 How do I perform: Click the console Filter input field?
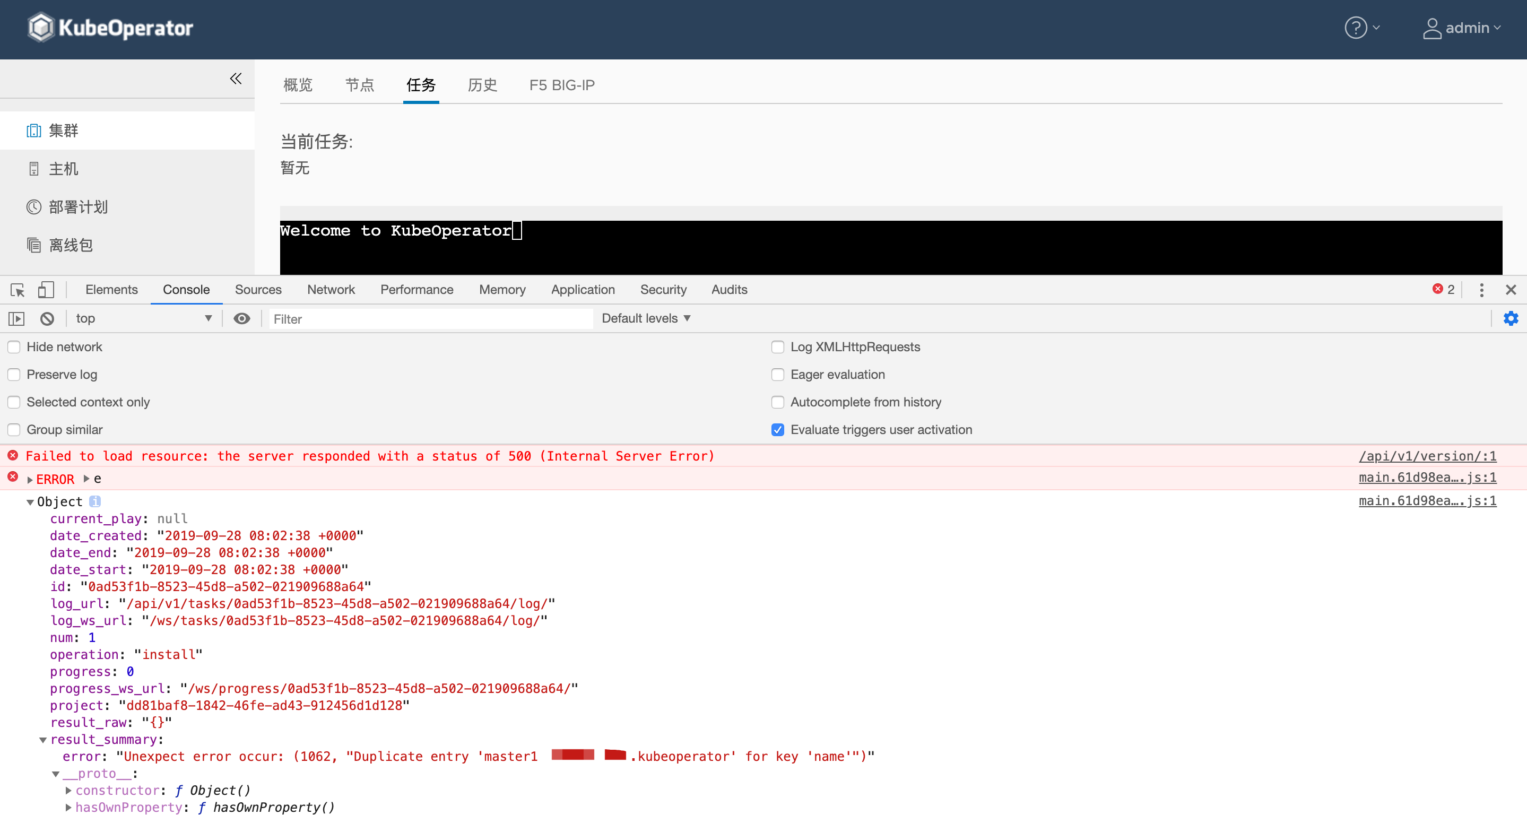430,319
